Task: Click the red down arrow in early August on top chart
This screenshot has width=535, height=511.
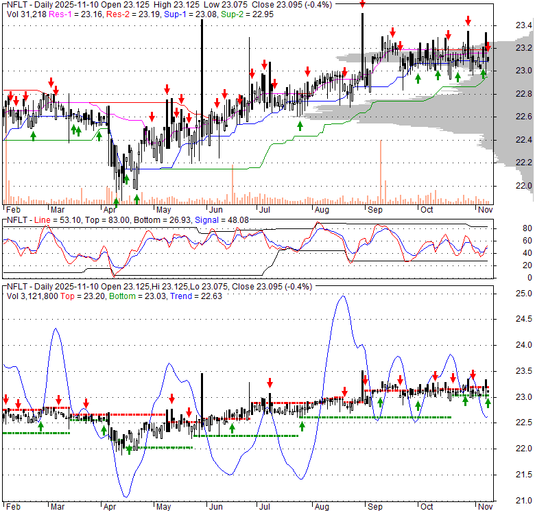Action: click(308, 71)
